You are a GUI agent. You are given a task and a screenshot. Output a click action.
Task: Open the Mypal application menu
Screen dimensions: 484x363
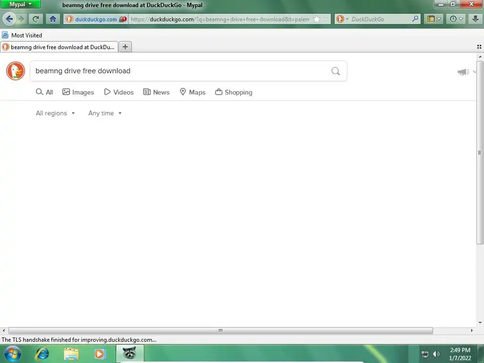click(x=21, y=4)
